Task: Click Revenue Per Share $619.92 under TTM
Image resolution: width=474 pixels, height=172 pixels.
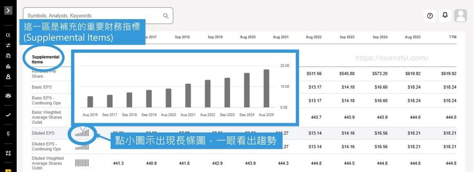Action: [x=449, y=73]
